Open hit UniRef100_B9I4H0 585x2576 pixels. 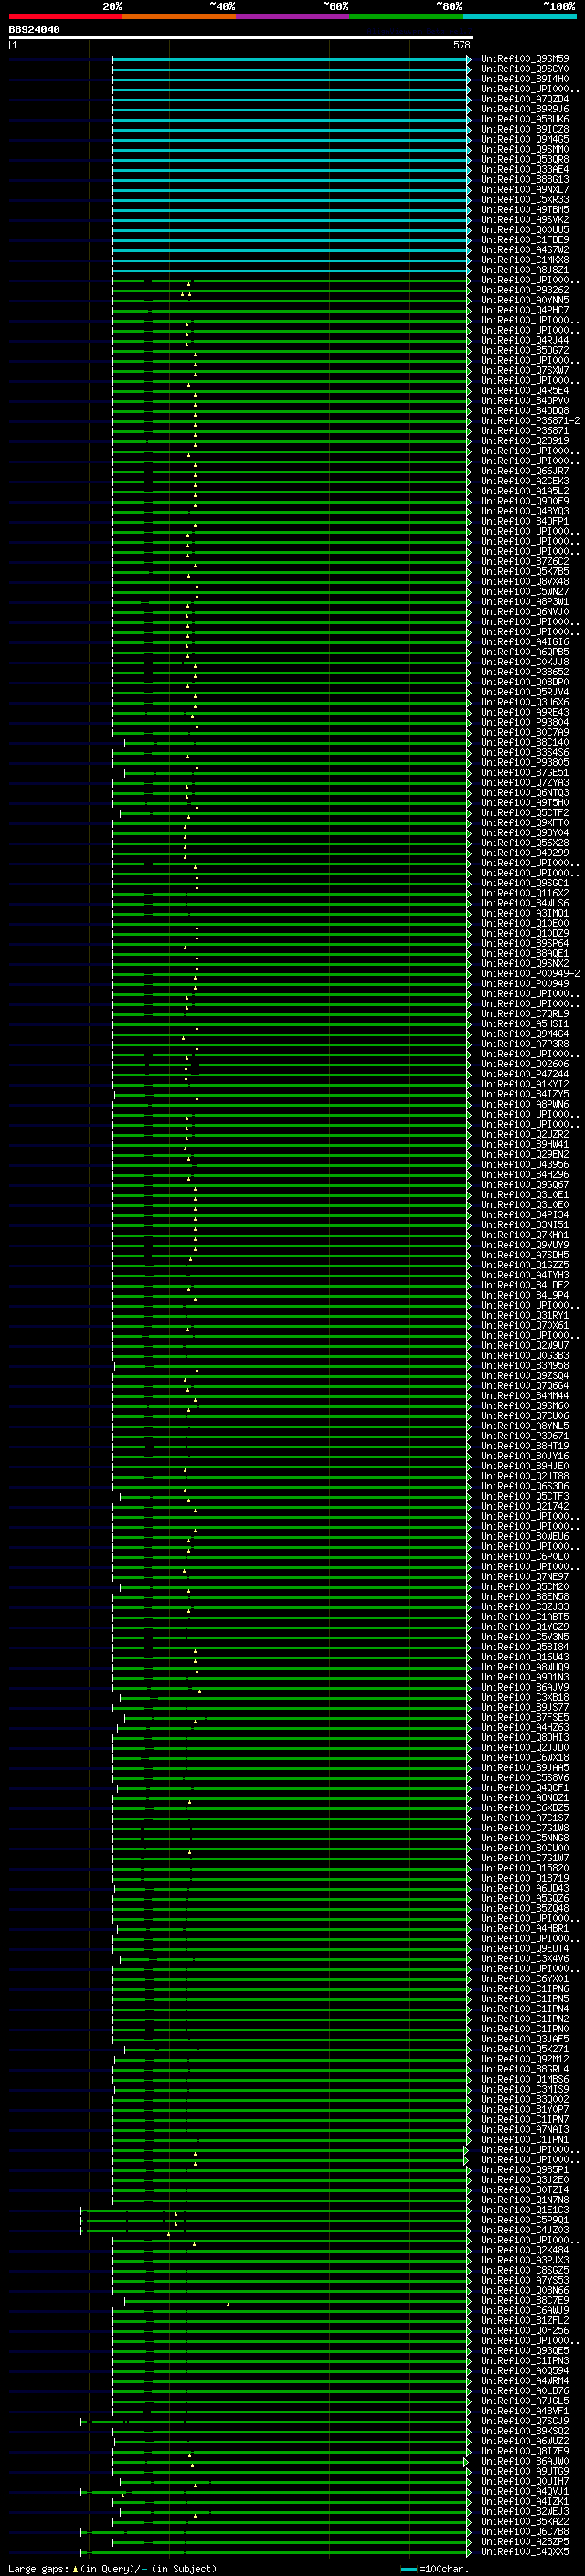(524, 79)
